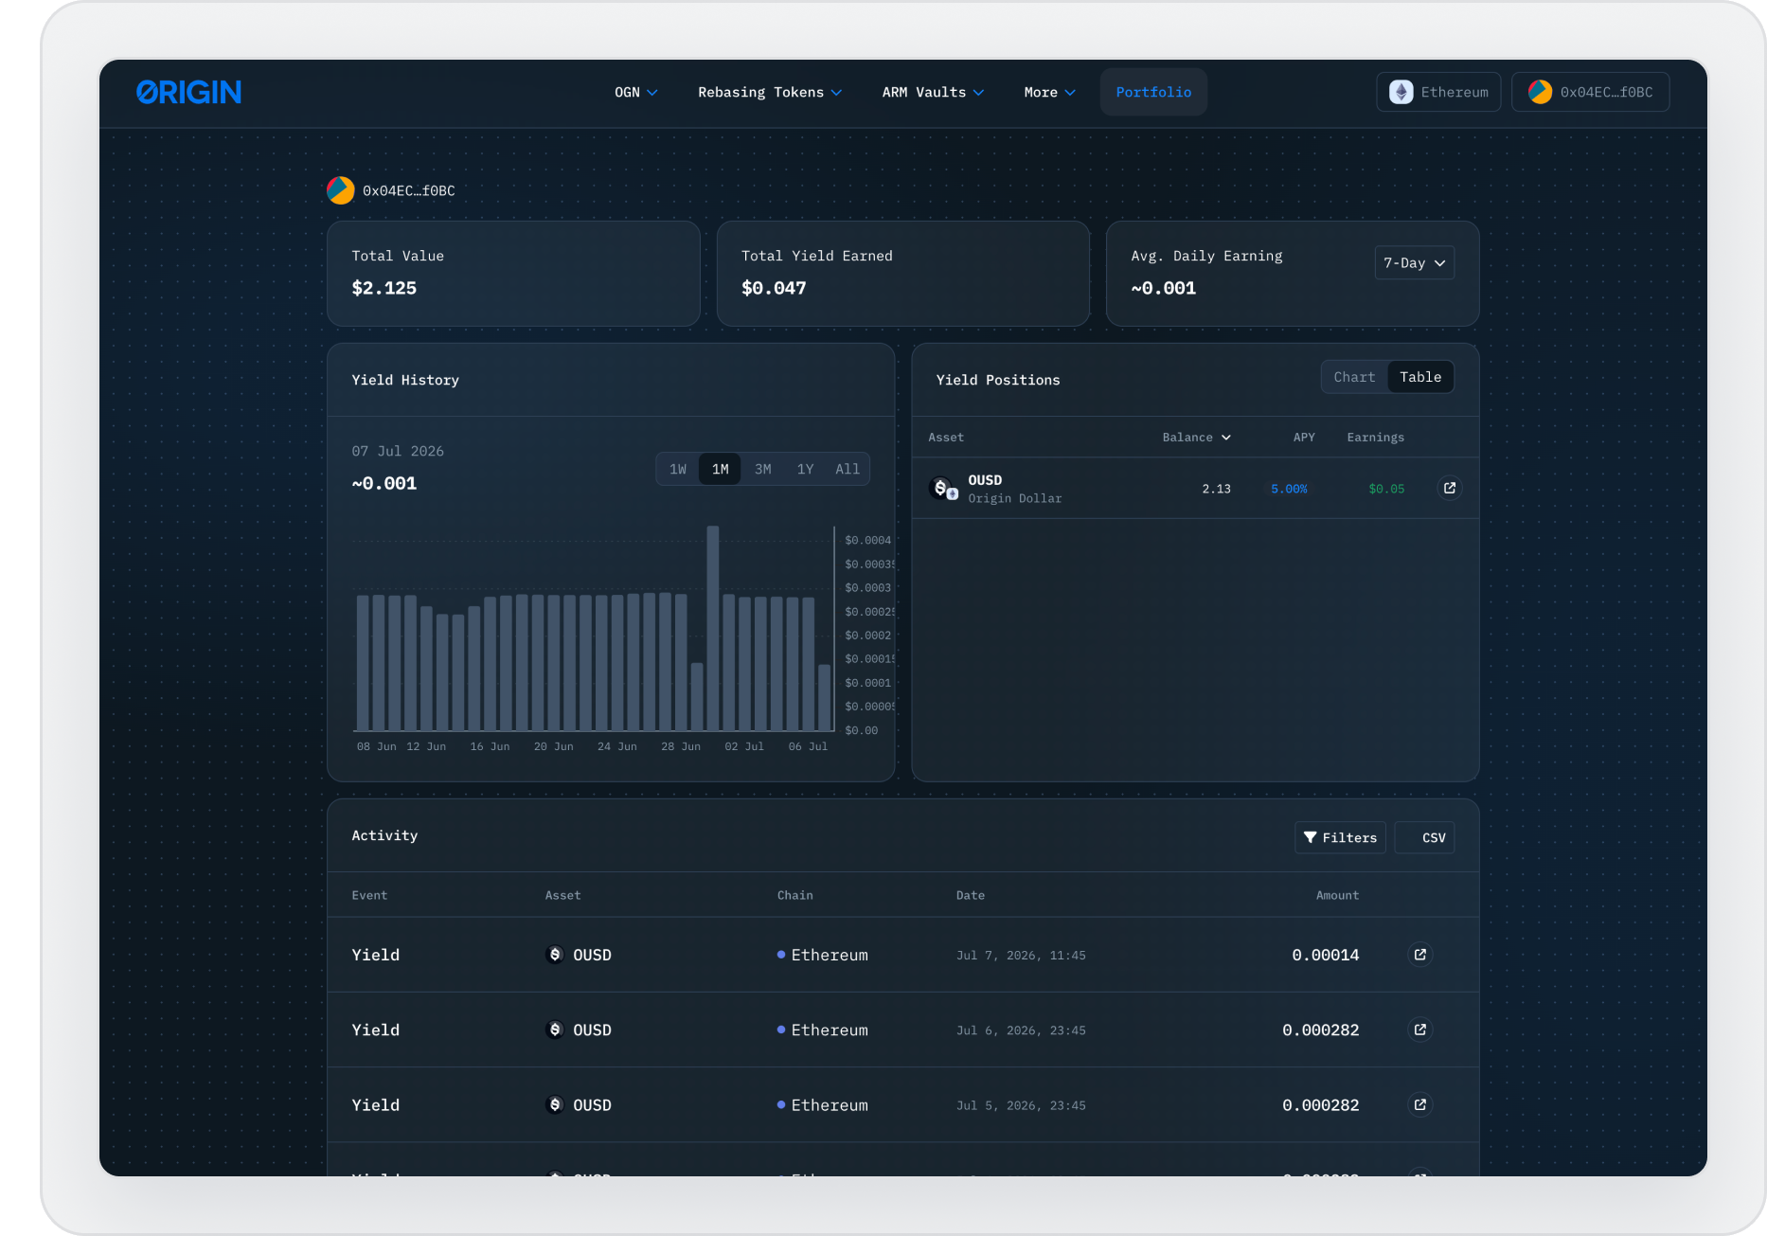Click the OUSD token icon in Yield Positions
This screenshot has width=1767, height=1236.
pyautogui.click(x=943, y=488)
